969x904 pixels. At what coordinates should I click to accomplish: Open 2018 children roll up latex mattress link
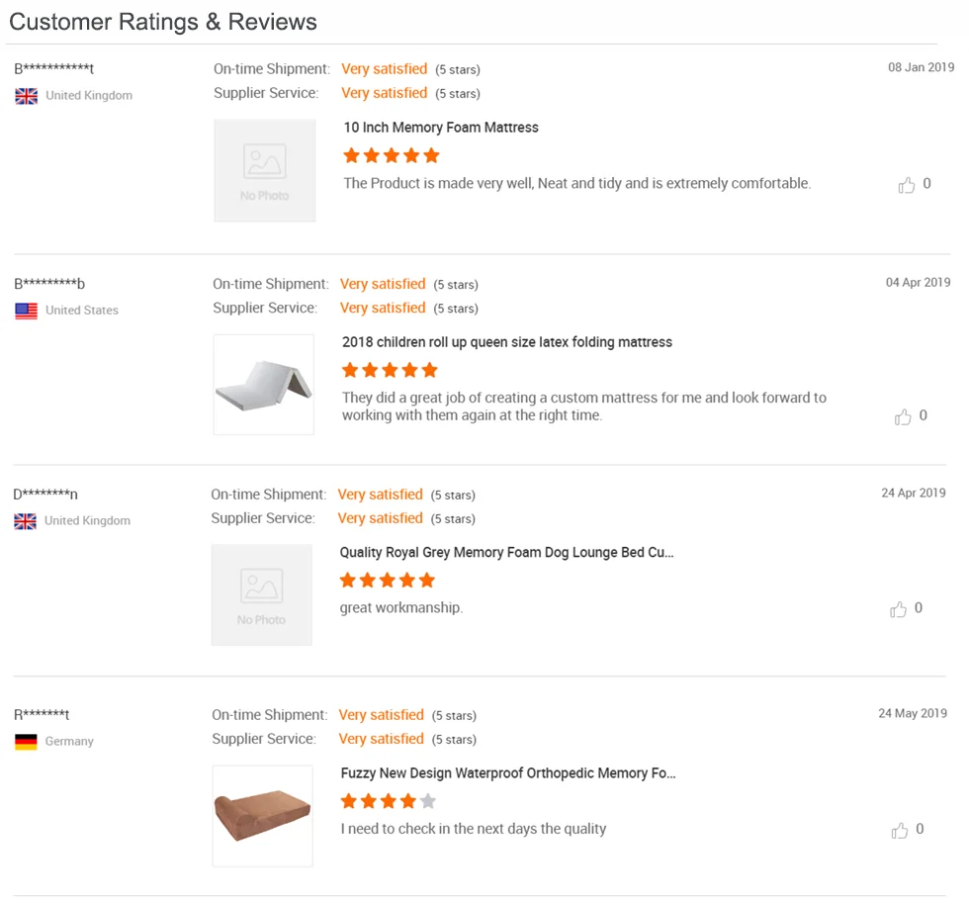506,342
